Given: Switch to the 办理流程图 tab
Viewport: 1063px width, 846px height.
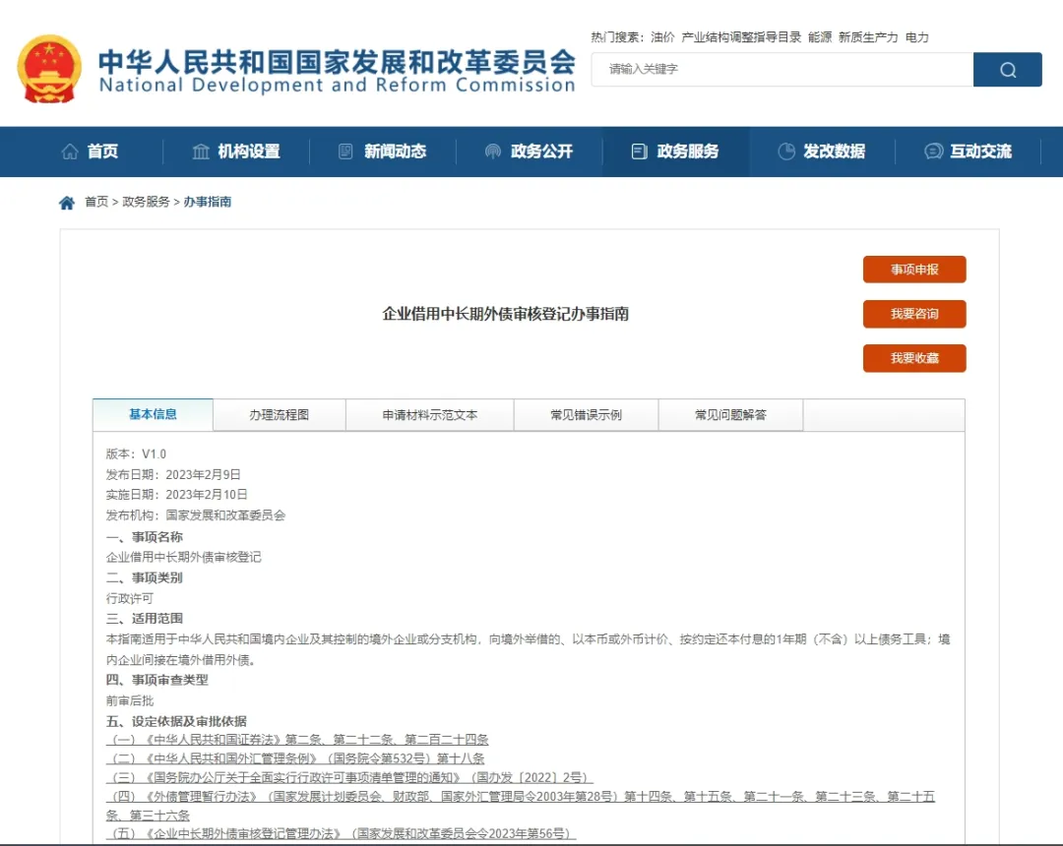Looking at the screenshot, I should click(279, 415).
